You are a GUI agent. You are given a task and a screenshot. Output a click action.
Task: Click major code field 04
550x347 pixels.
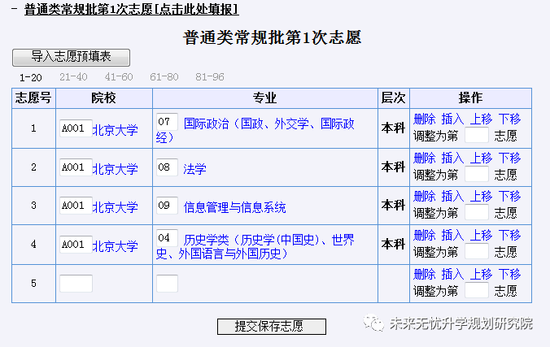tap(167, 238)
